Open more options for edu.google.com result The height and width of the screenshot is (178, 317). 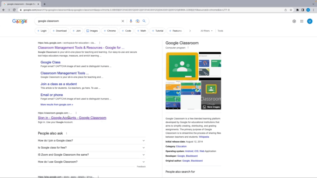[100, 43]
